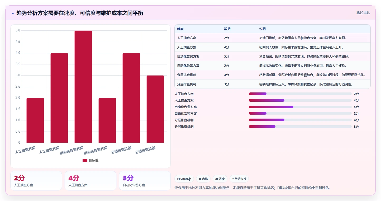The height and width of the screenshot is (201, 381).
Task: Click the 人工抽查方案 2分 progress bar
Action: [300, 94]
